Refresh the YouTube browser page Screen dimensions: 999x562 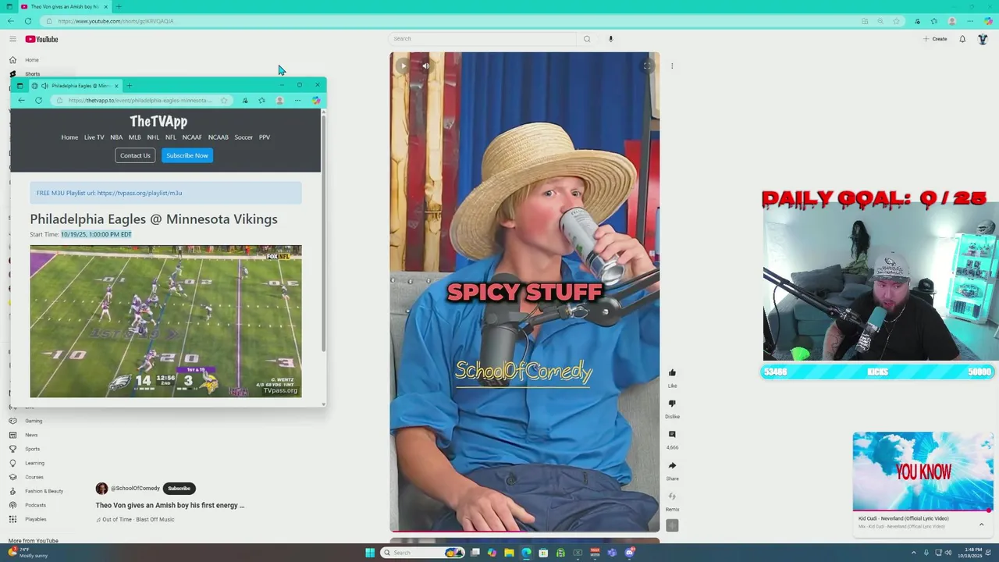pos(28,21)
